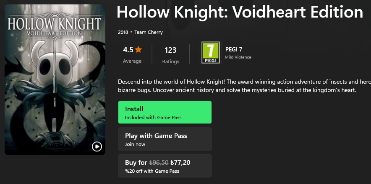View the 123 ratings count
This screenshot has height=184, width=371.
click(170, 50)
